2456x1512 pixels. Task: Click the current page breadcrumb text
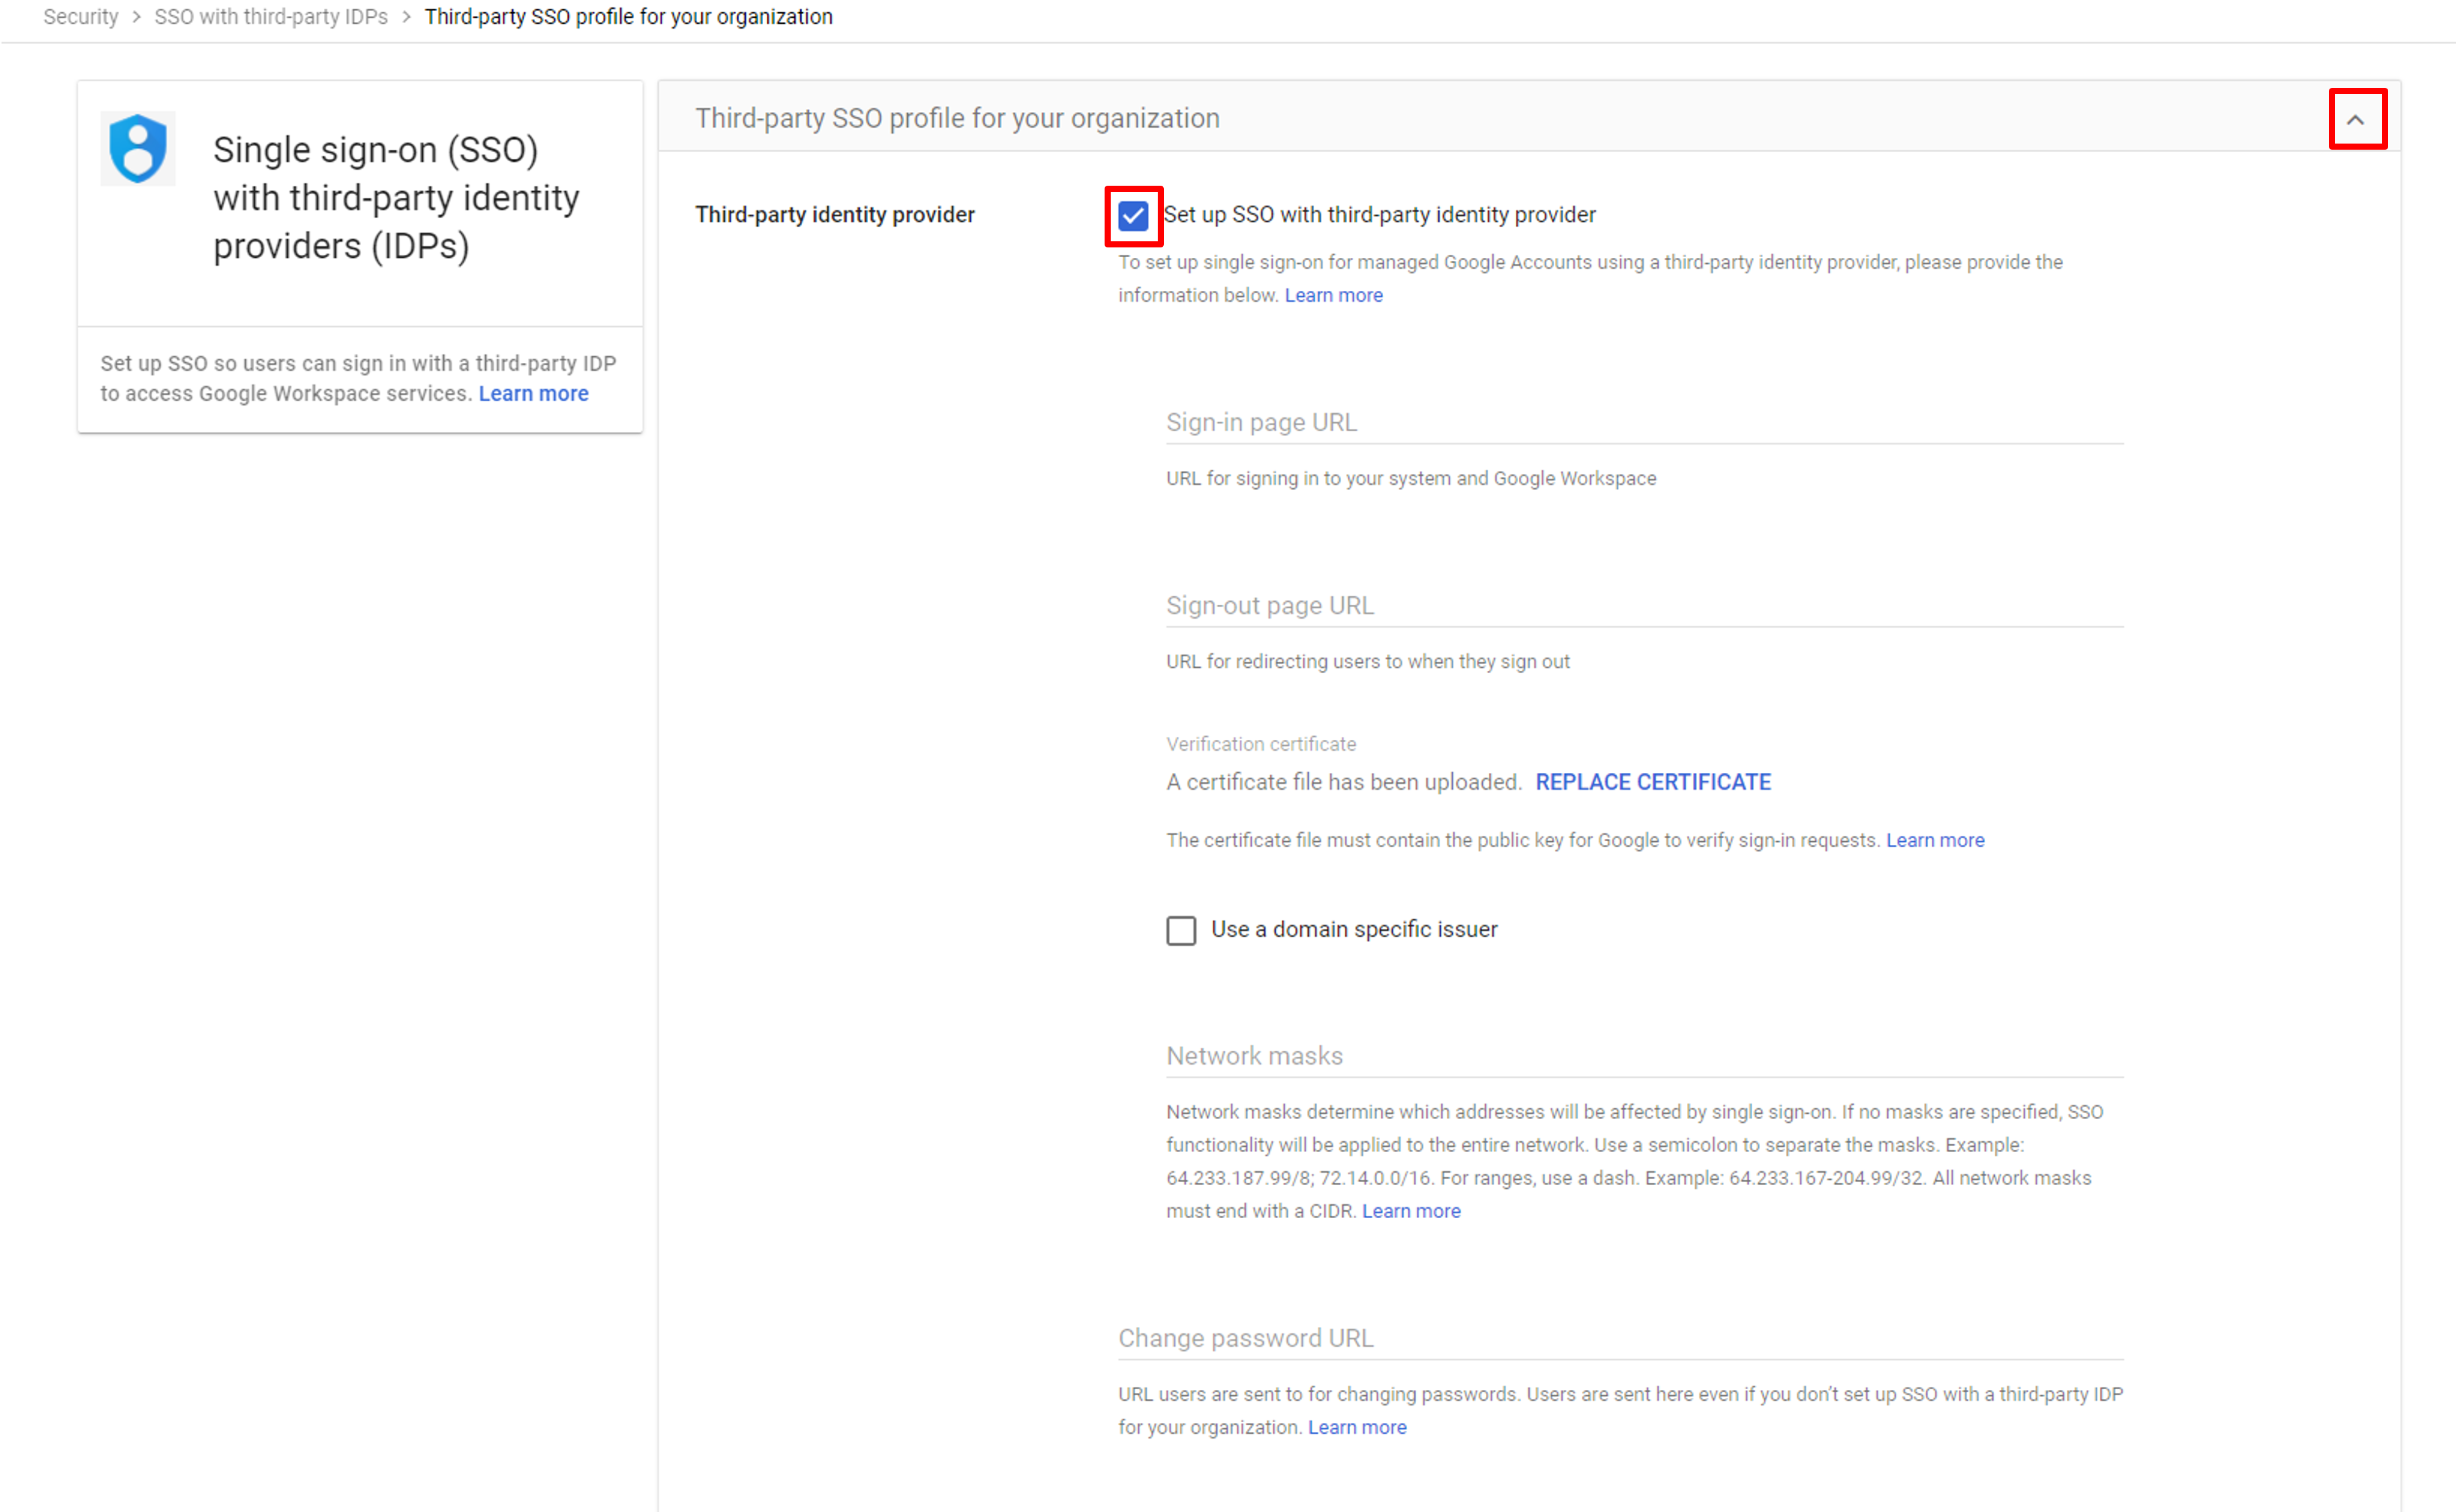click(629, 17)
